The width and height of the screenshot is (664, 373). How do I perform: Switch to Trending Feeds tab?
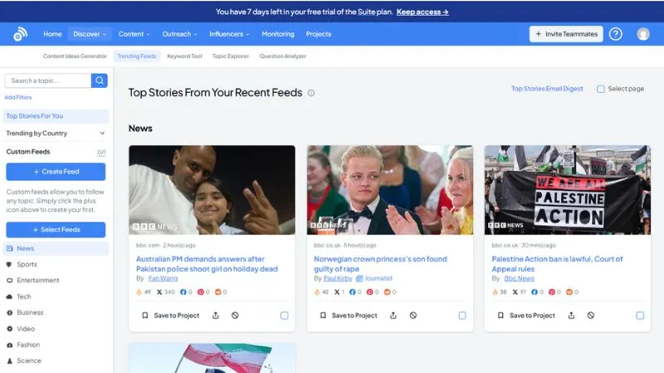[x=136, y=56]
